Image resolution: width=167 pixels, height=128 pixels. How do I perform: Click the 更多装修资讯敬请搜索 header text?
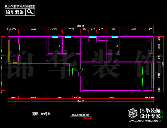tap(20, 6)
